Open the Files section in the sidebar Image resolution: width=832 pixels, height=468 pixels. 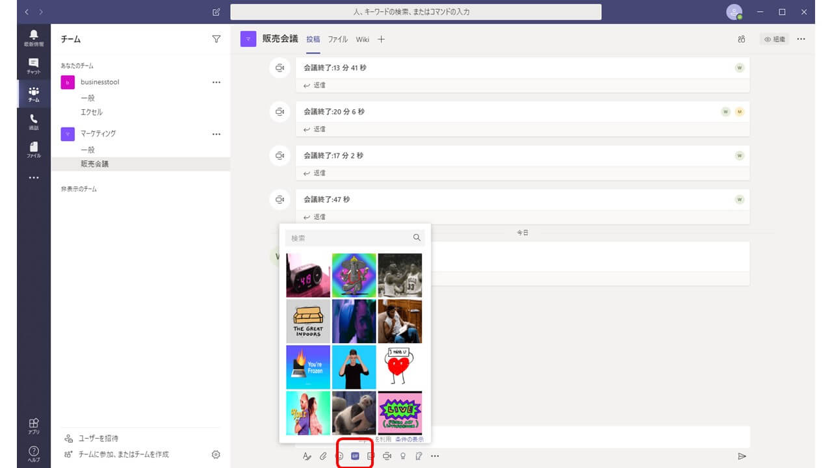coord(34,149)
